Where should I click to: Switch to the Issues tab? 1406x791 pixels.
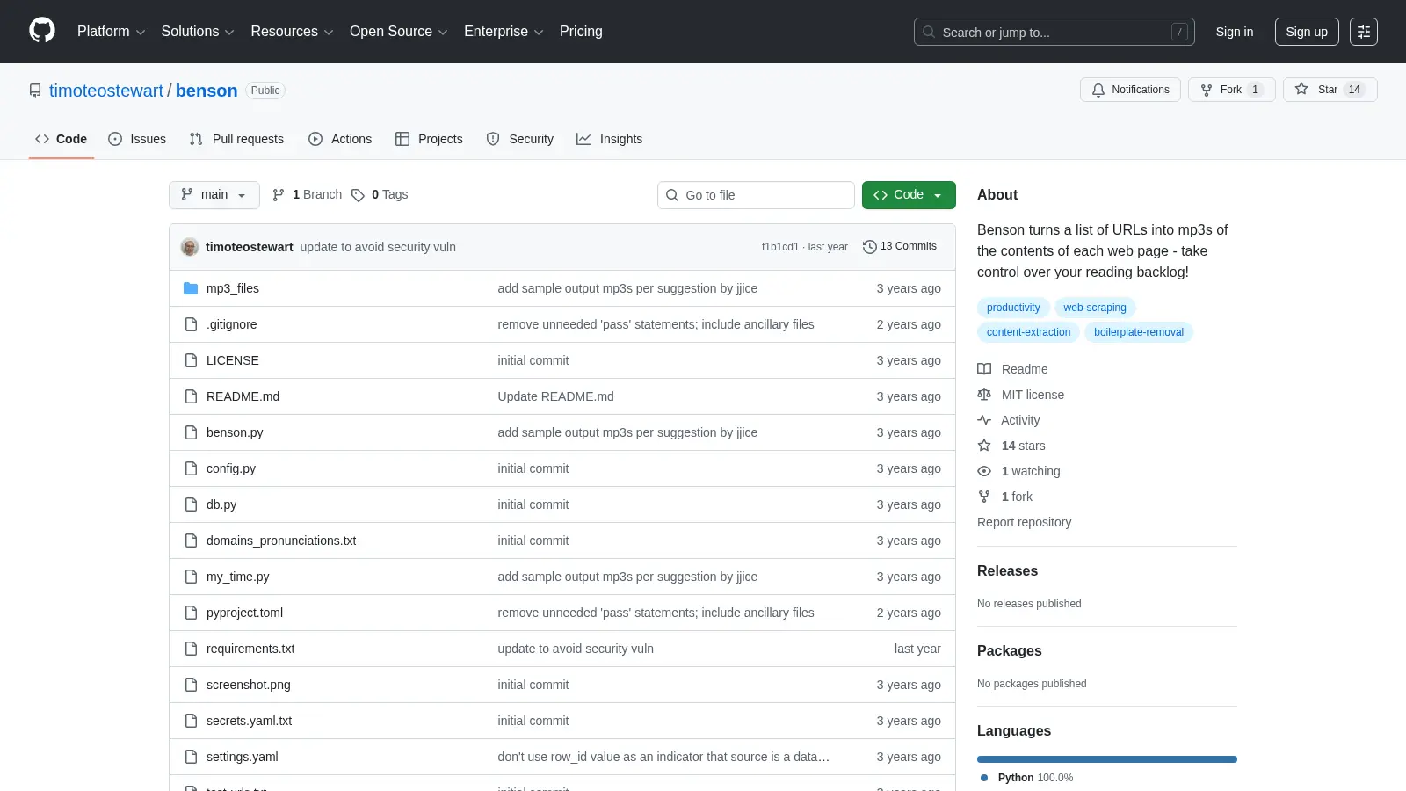click(x=137, y=139)
